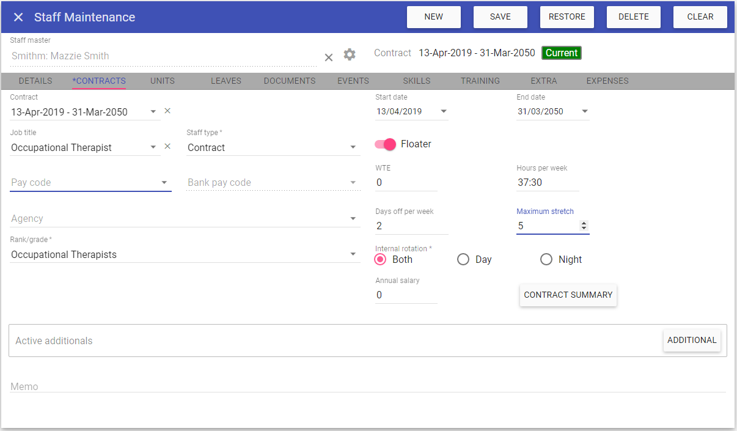Click the staff master settings gear icon
Viewport: 737px width, 431px height.
(x=350, y=54)
